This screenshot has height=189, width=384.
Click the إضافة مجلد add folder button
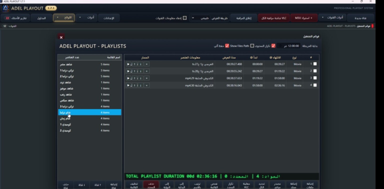pyautogui.click(x=294, y=185)
